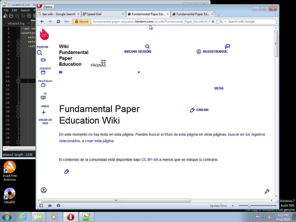Click the Wiki Fundamental Paper Education title
The height and width of the screenshot is (222, 296).
(74, 55)
